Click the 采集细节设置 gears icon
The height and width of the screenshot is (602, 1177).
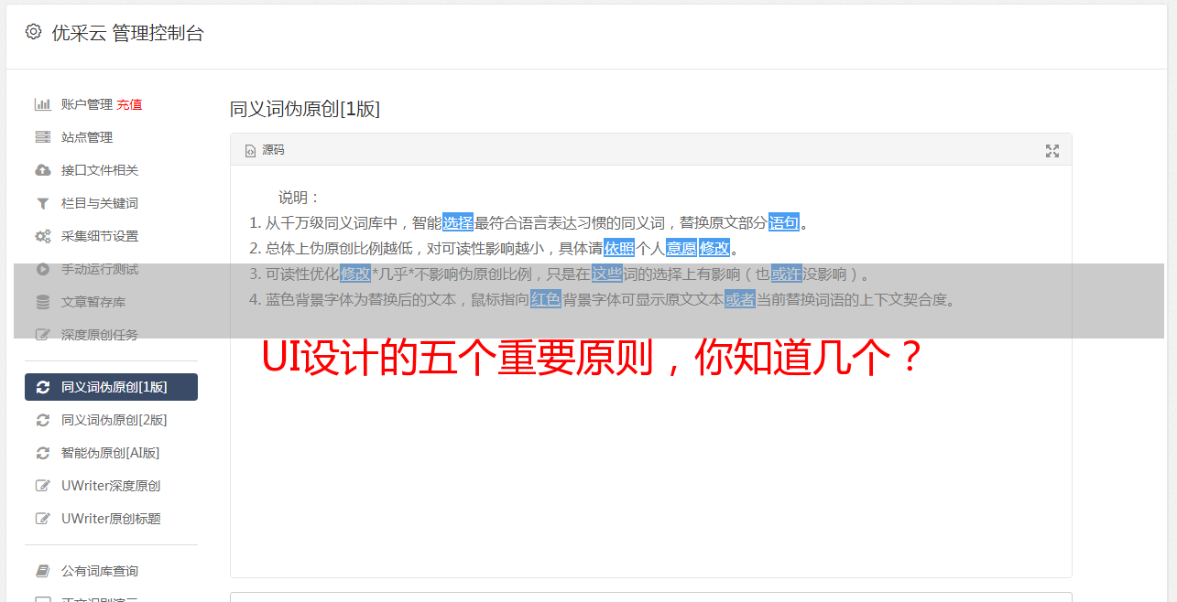(x=42, y=236)
